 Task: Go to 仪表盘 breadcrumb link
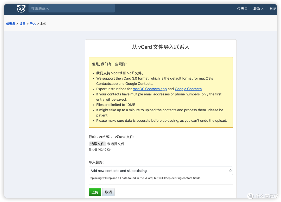11,24
